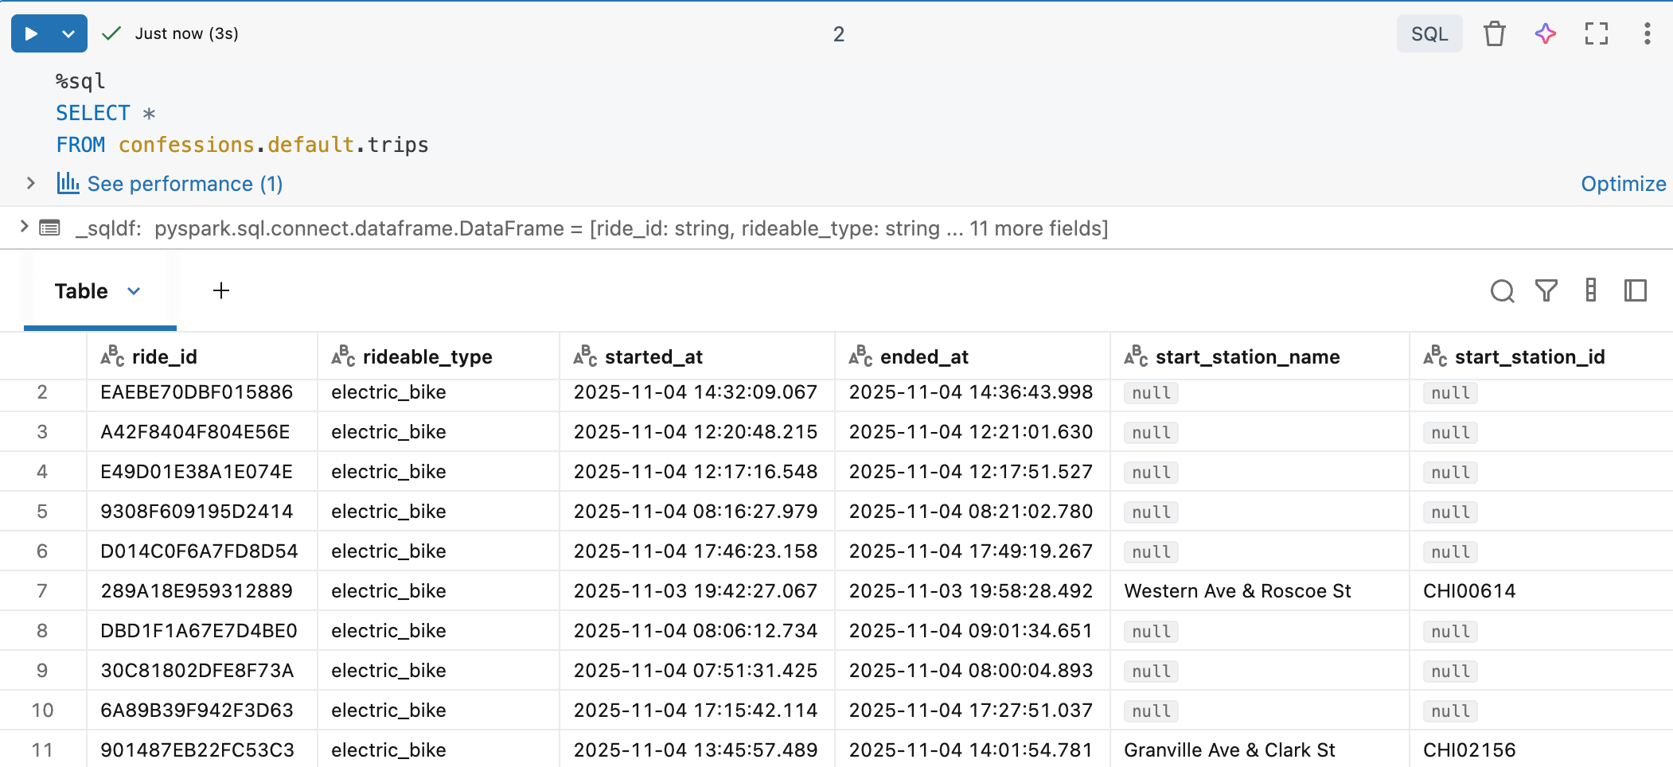Expand the See performance section

pos(30,183)
